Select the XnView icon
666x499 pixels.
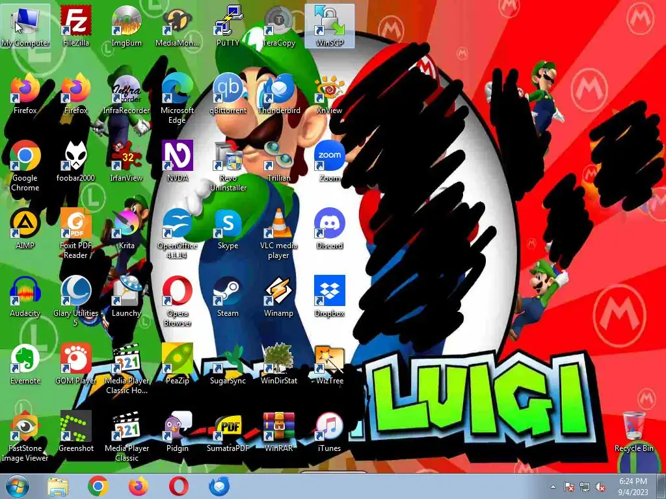330,94
